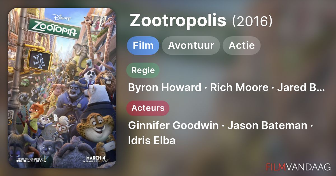Open actor Ginnifer Goodwin's name
This screenshot has height=176, width=336.
click(x=173, y=125)
